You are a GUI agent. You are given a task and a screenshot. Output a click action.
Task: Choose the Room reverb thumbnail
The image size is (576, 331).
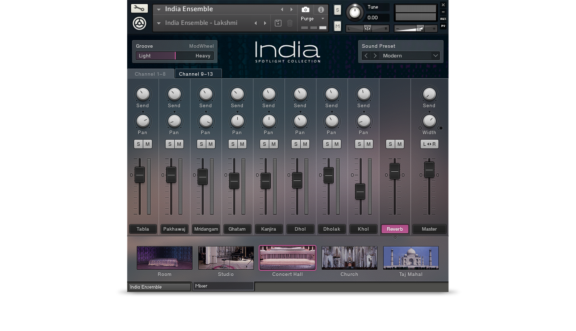[x=165, y=258]
